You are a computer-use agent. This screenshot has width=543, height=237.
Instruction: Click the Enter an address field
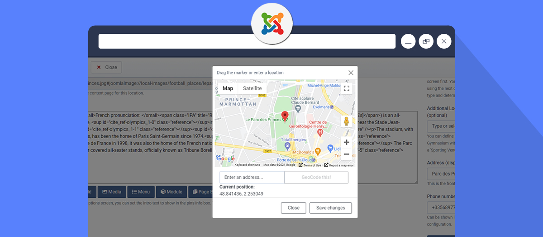[x=252, y=177]
